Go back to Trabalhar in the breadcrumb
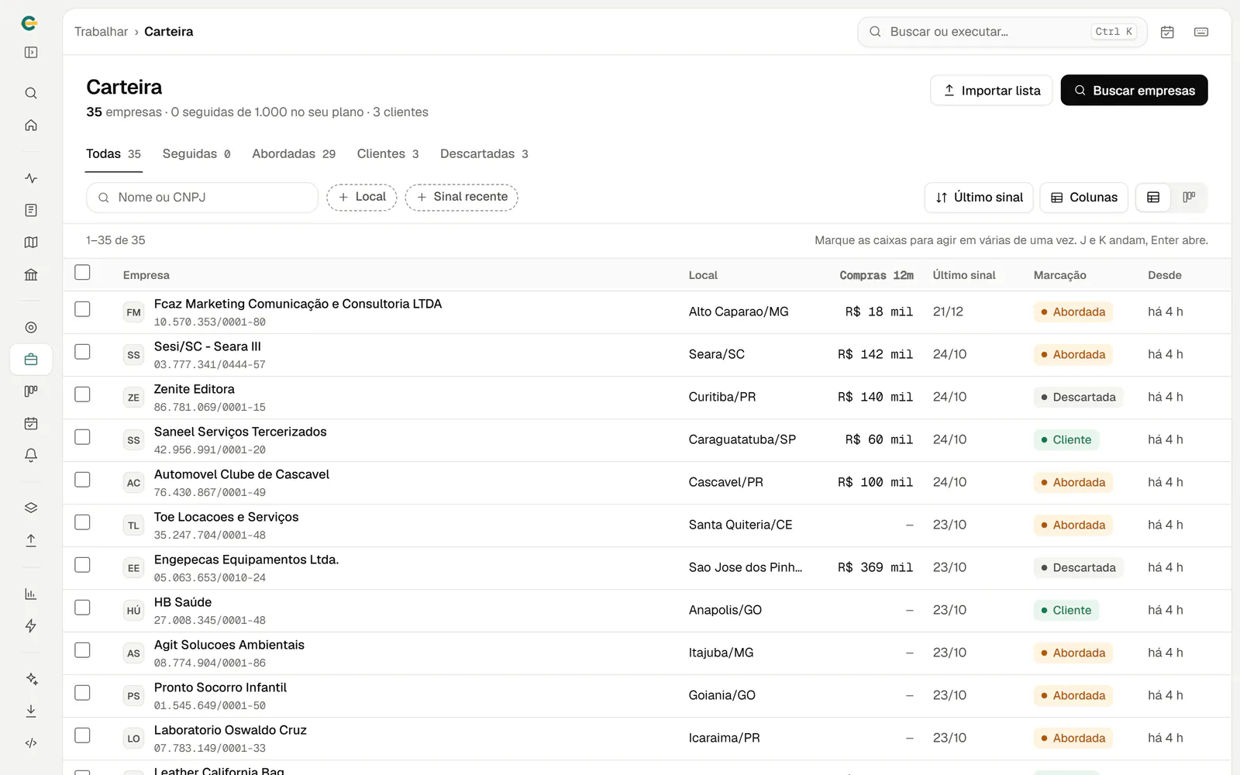The width and height of the screenshot is (1240, 775). pos(102,32)
